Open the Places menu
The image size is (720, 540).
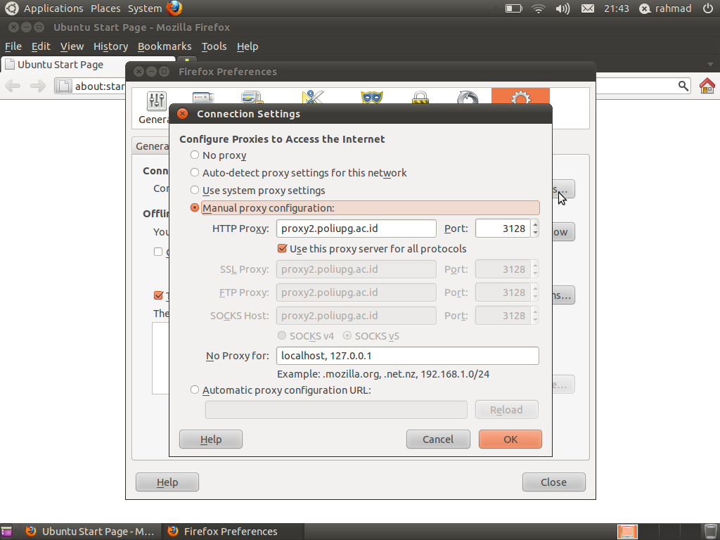point(105,8)
